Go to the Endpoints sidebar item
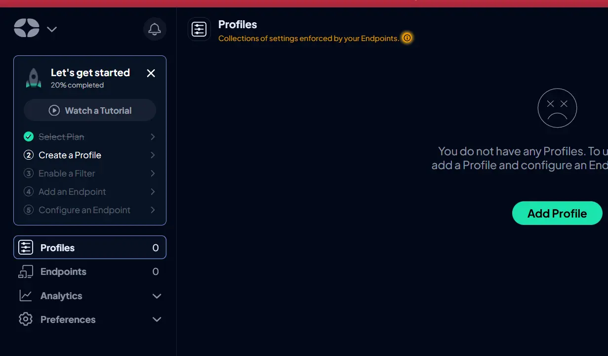 (90, 271)
